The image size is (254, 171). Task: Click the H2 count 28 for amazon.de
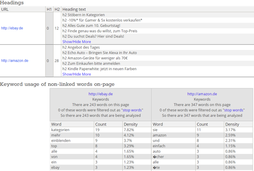(57, 61)
